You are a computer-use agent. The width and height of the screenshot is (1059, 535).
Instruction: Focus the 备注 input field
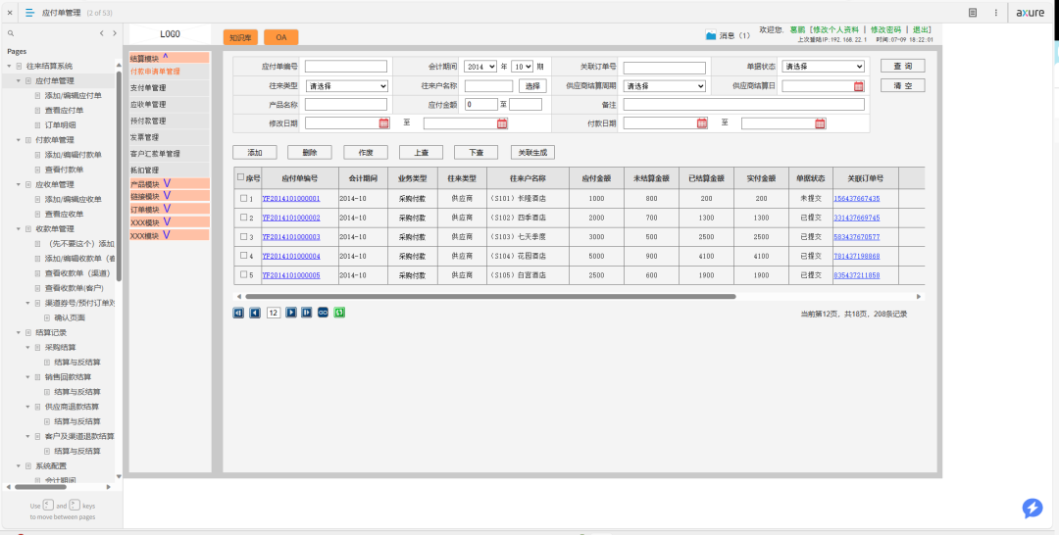coord(743,105)
